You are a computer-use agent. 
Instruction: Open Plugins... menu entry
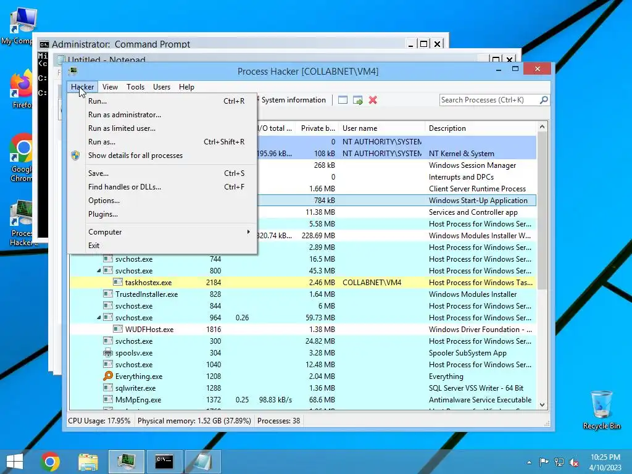(162, 214)
